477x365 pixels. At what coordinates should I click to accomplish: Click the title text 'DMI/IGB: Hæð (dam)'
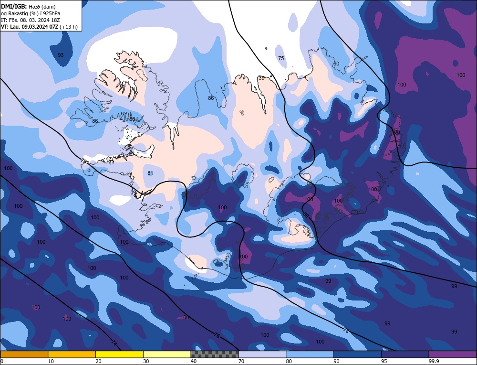tap(28, 6)
